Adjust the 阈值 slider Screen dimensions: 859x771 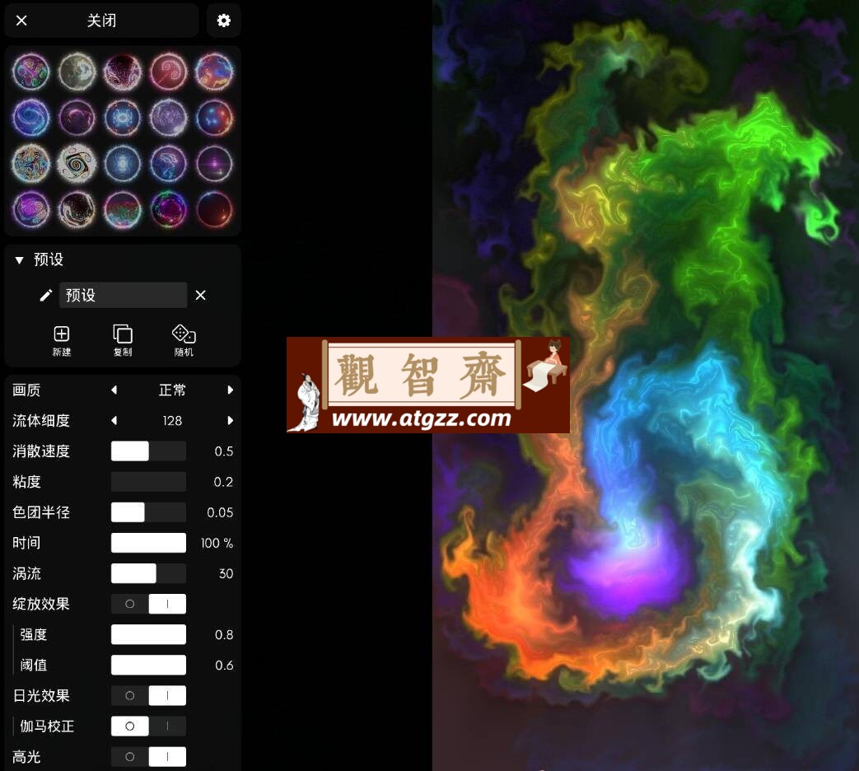pyautogui.click(x=148, y=666)
